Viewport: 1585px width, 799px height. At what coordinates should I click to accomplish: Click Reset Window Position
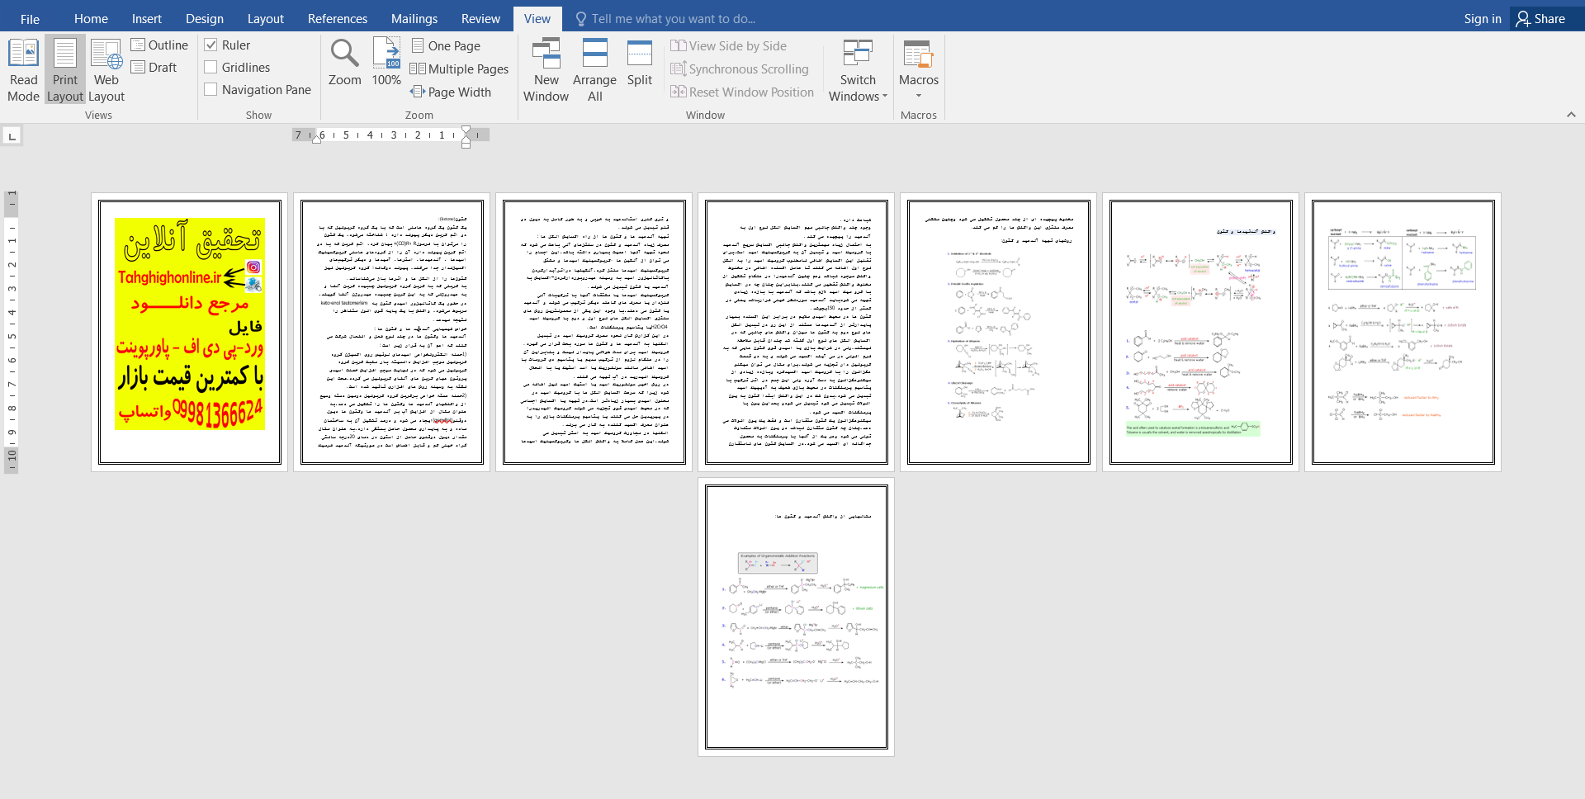742,92
